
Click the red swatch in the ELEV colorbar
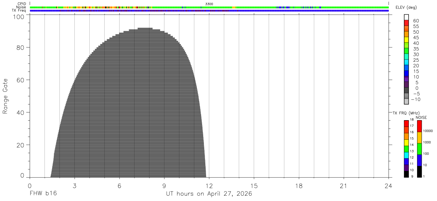click(x=406, y=23)
